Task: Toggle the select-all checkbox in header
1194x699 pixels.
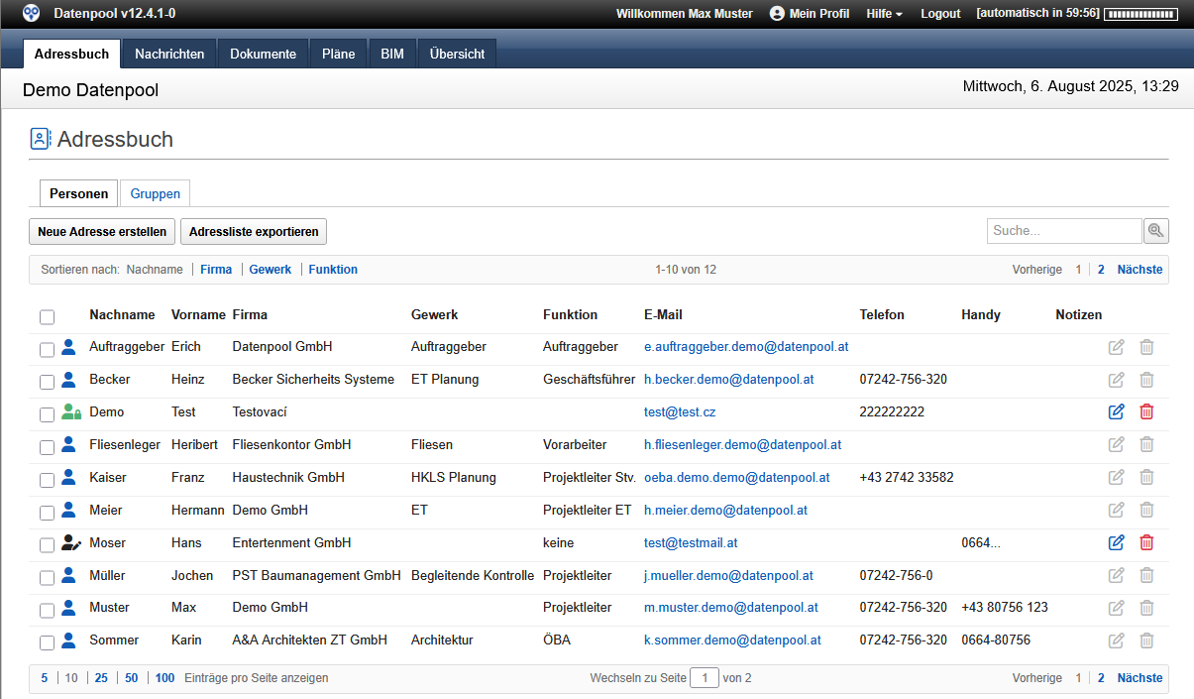Action: tap(48, 317)
